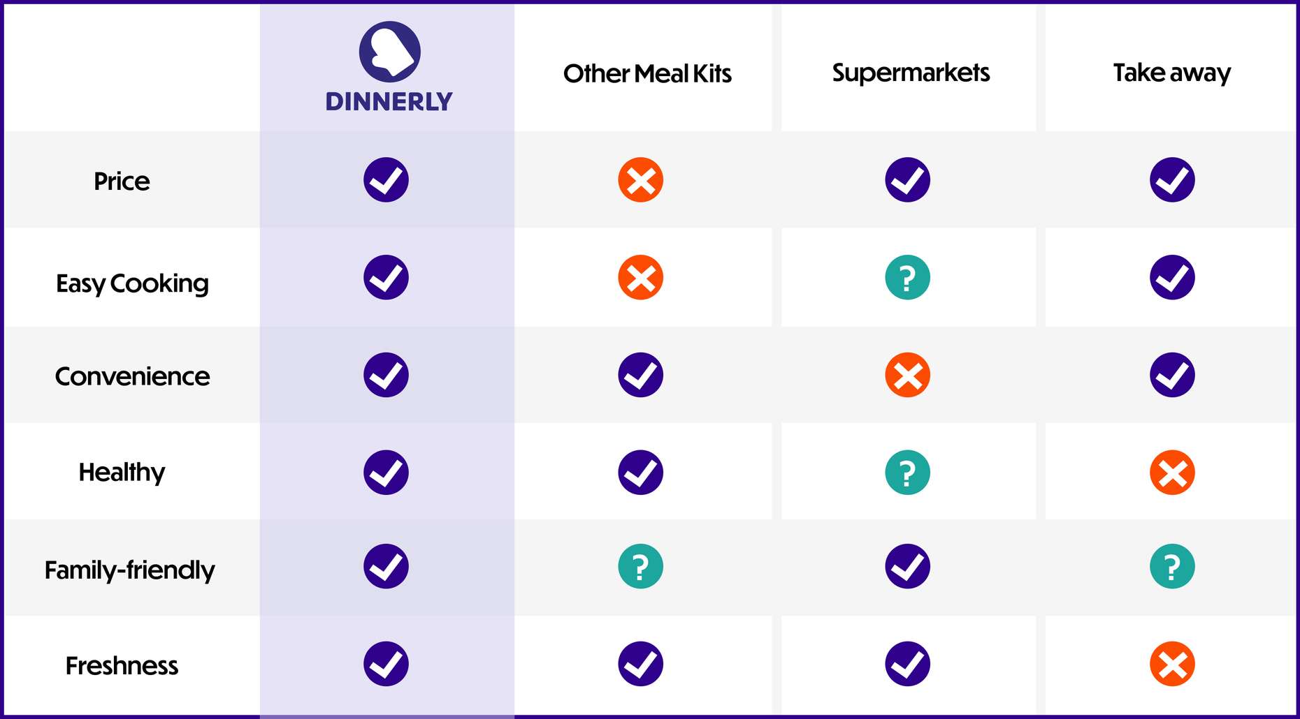Select the Supermarkets column header
This screenshot has height=719, width=1300.
click(911, 73)
